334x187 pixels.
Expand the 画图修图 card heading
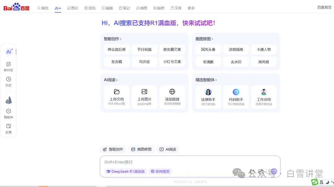click(x=204, y=39)
